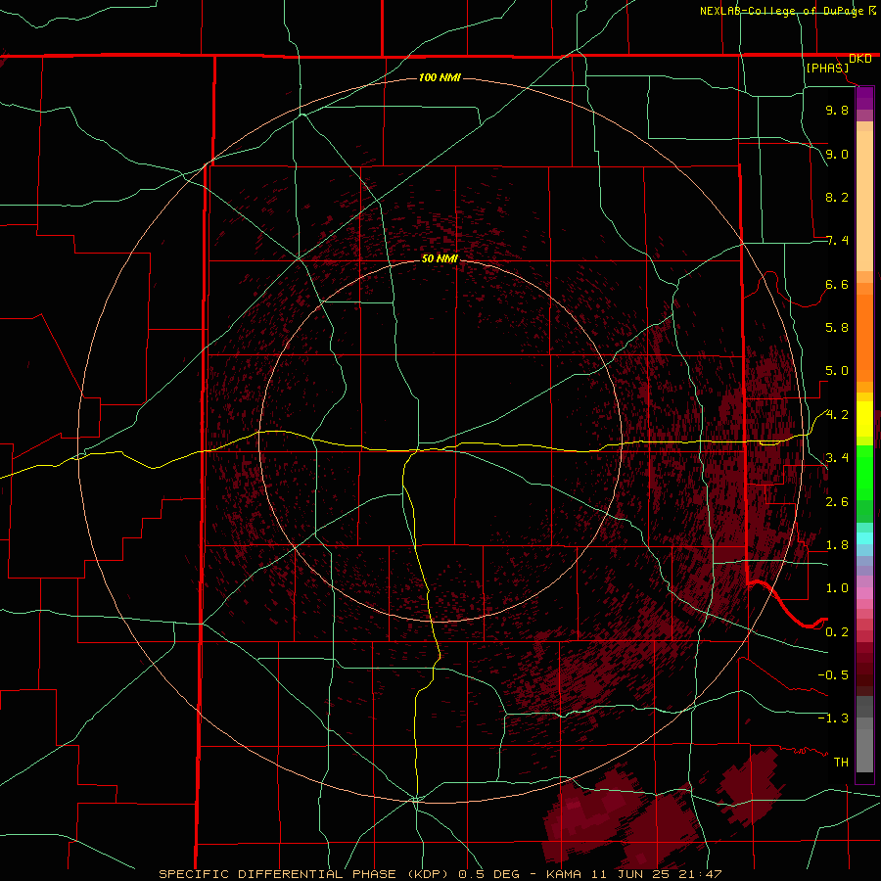Click the 4.2 scale value
881x881 pixels.
click(837, 415)
